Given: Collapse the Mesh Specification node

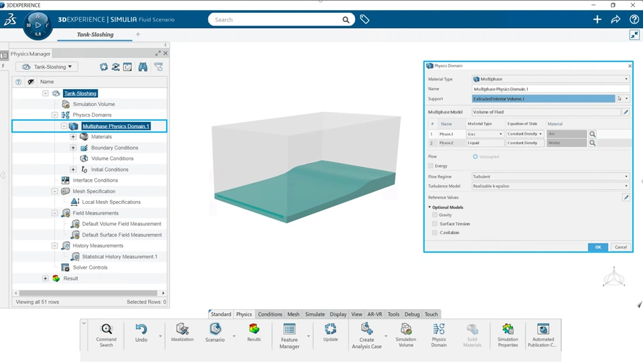Looking at the screenshot, I should click(54, 191).
